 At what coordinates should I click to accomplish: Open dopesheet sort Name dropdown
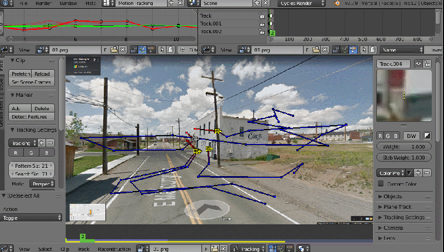click(x=402, y=50)
